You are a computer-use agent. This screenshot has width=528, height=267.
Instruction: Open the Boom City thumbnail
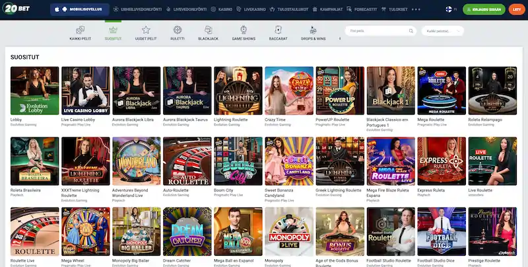(238, 161)
